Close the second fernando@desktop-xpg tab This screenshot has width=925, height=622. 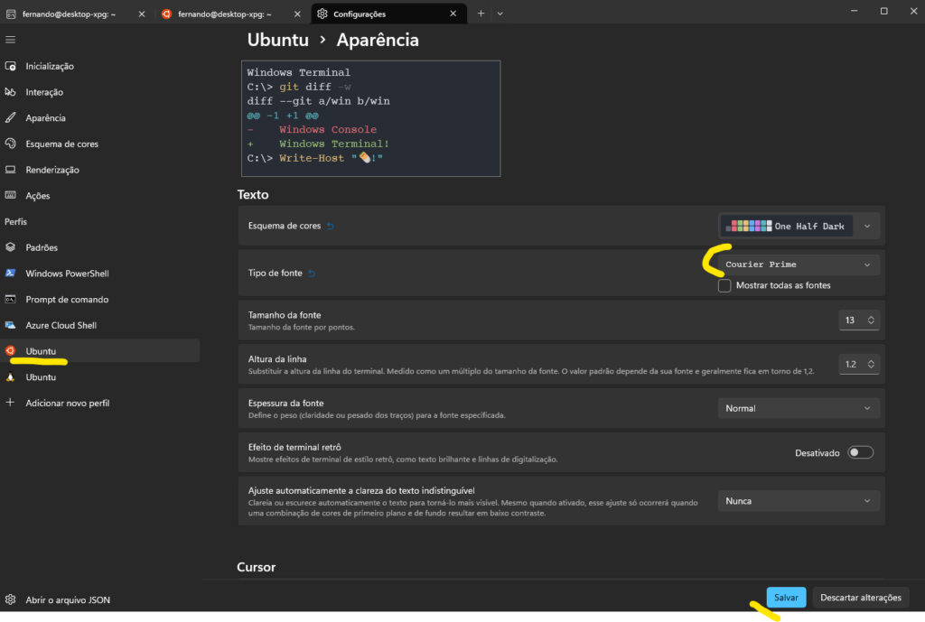tap(297, 14)
